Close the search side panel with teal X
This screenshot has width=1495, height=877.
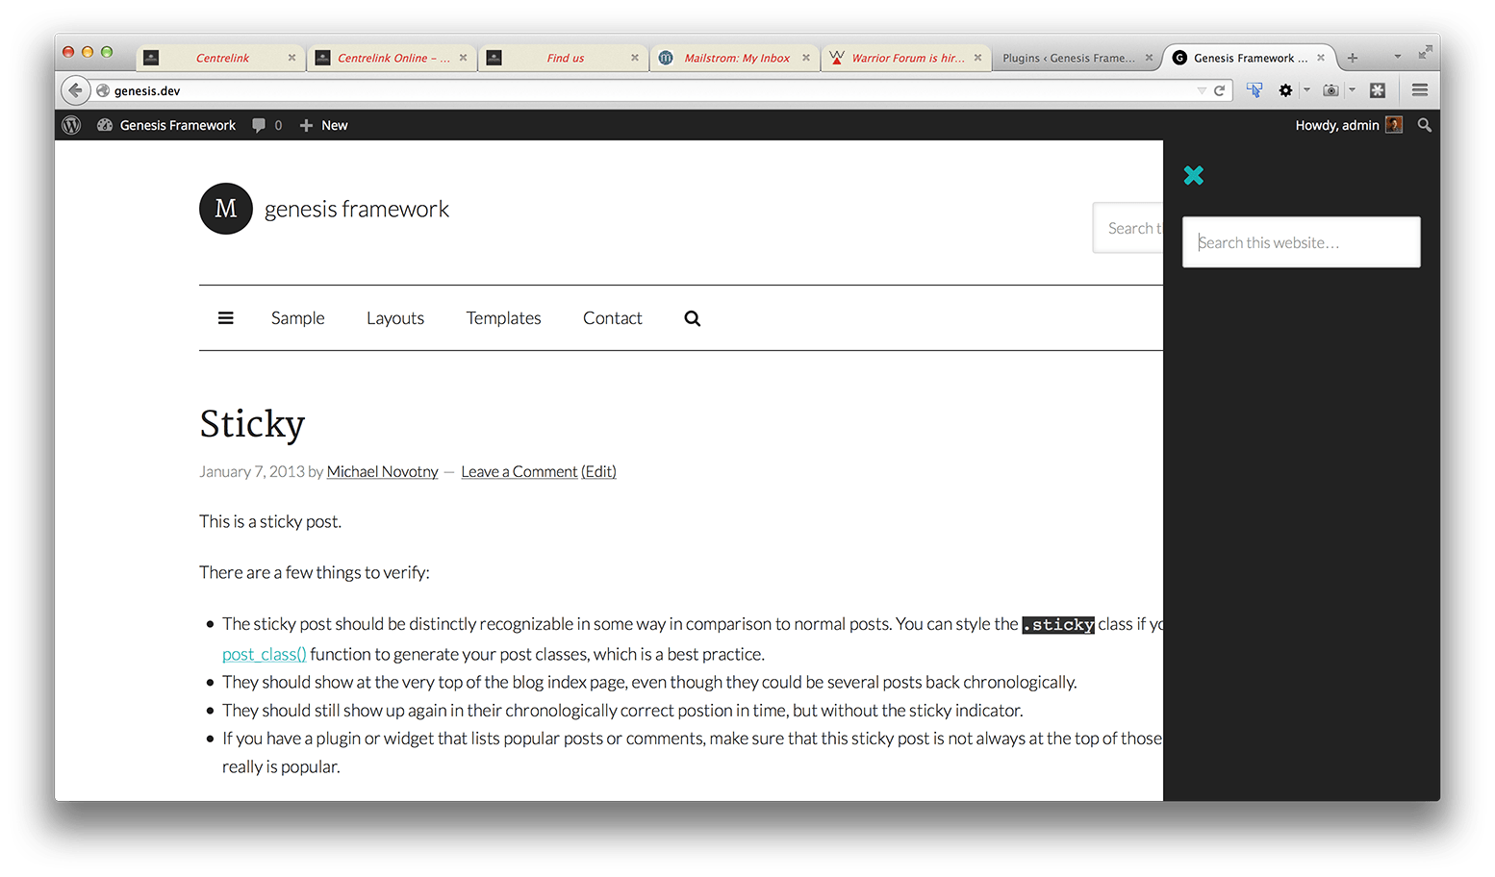click(x=1194, y=175)
